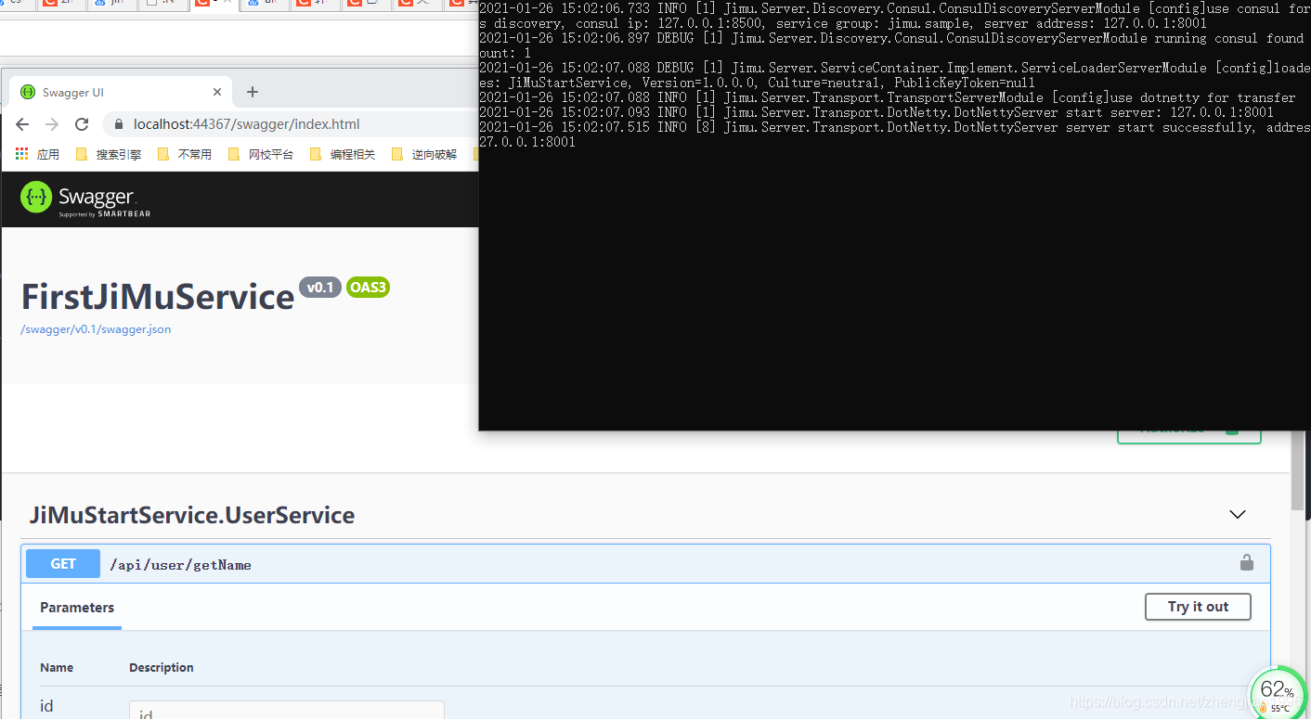The width and height of the screenshot is (1311, 719).
Task: Open the 应用 apps grid shortcut
Action: (x=37, y=155)
